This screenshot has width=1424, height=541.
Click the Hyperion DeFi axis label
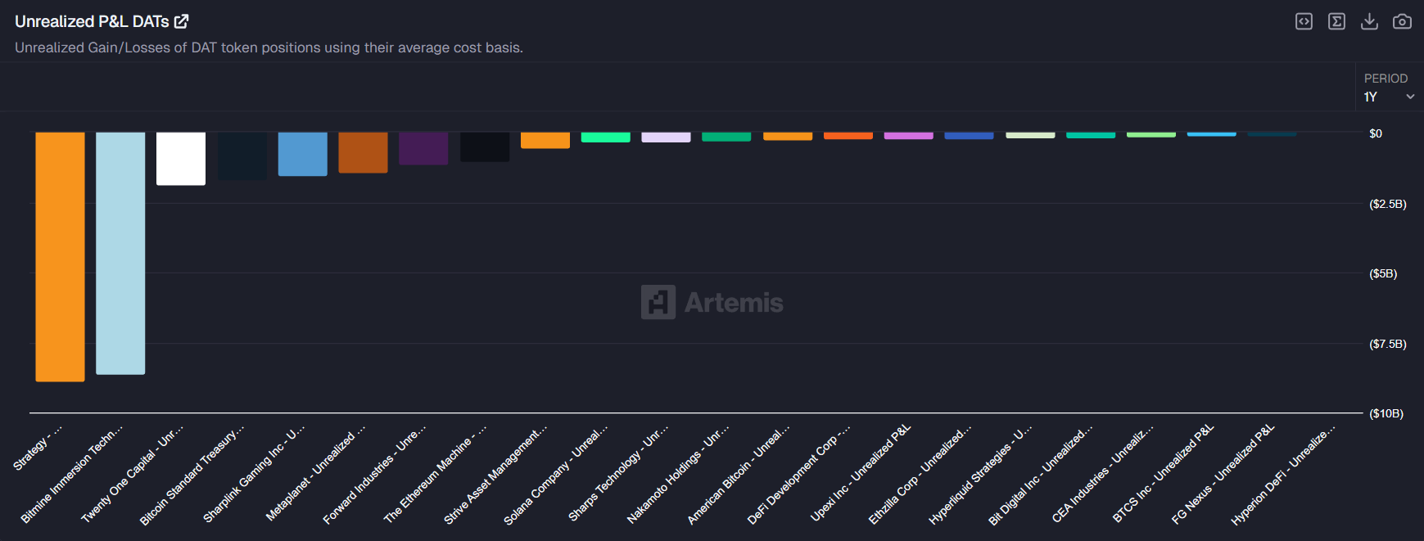1282,476
